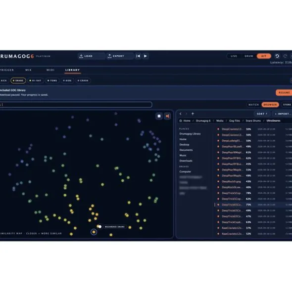The image size is (292, 292).
Task: Open Documents in Places
Action: (186, 150)
